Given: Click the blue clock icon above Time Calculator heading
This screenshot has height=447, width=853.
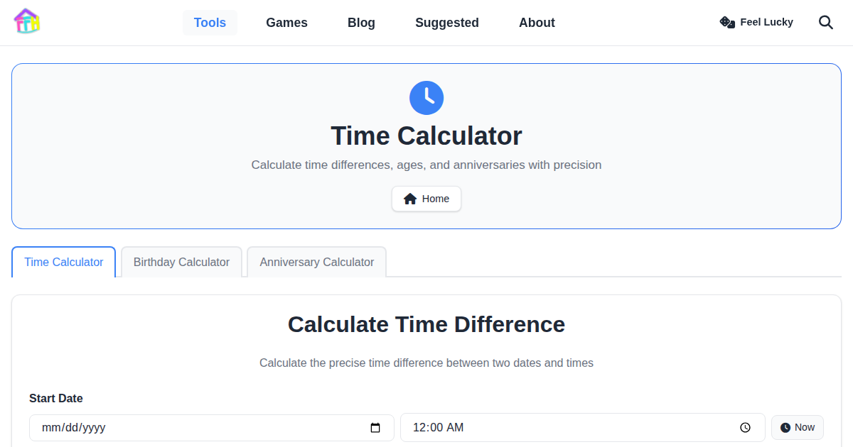Looking at the screenshot, I should click(426, 98).
